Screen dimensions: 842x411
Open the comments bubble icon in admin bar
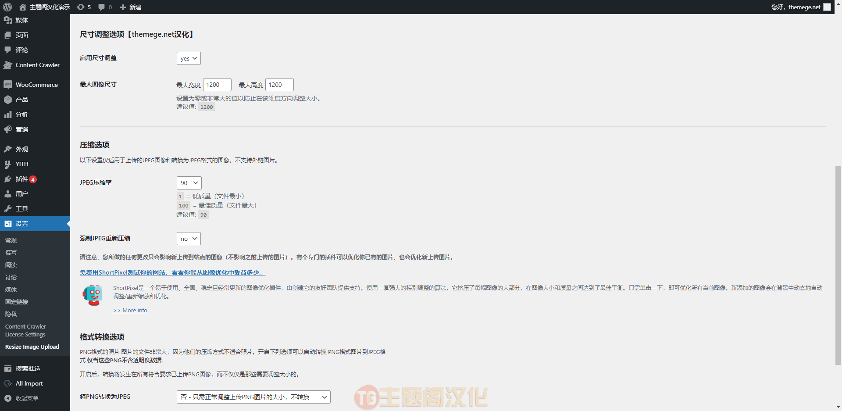pos(101,7)
